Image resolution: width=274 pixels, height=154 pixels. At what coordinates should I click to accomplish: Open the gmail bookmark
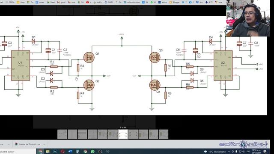[x=61, y=2]
